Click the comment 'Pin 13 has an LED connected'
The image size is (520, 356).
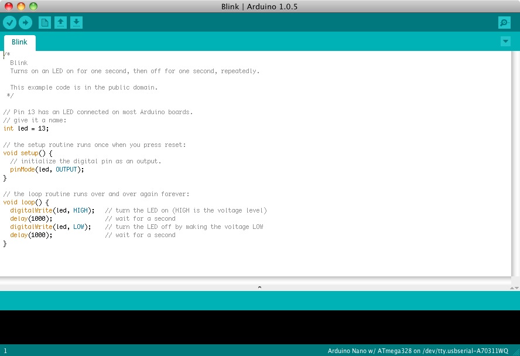[x=98, y=112]
